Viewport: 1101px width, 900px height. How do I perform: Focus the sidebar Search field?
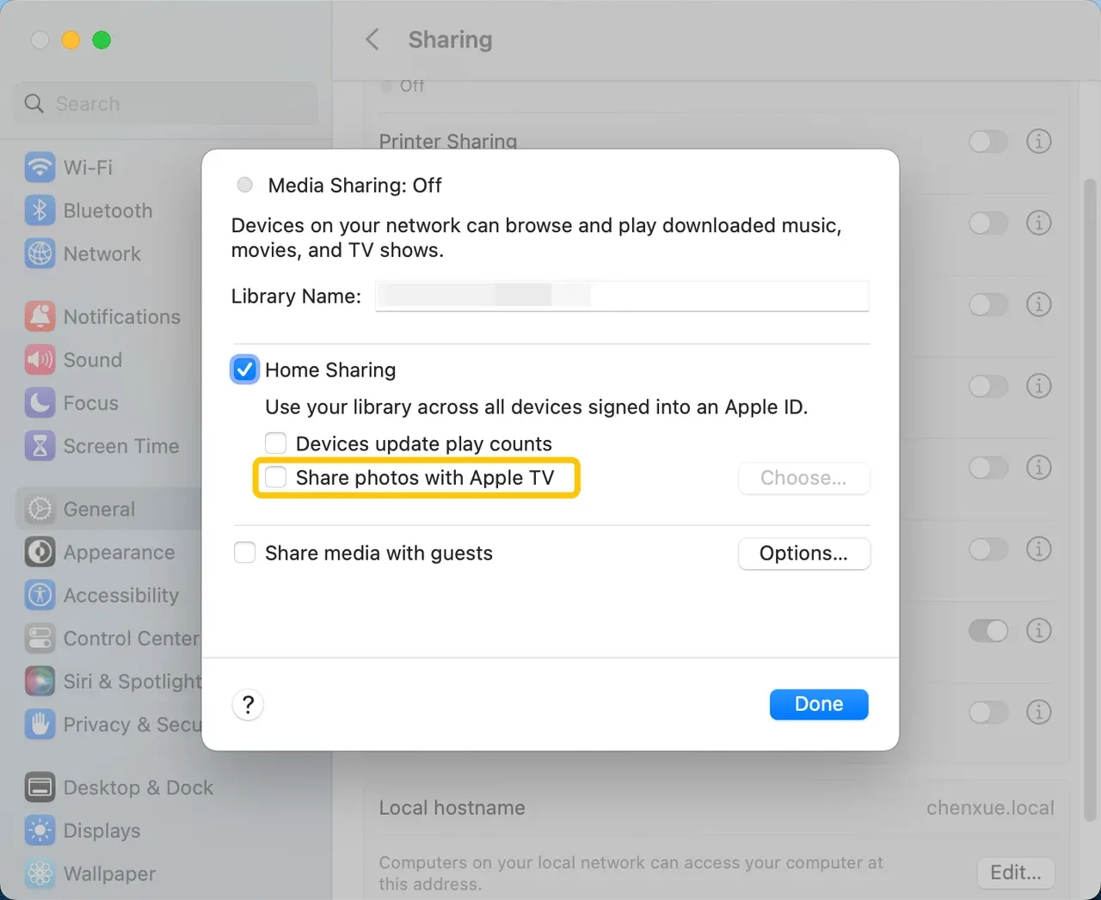(166, 104)
